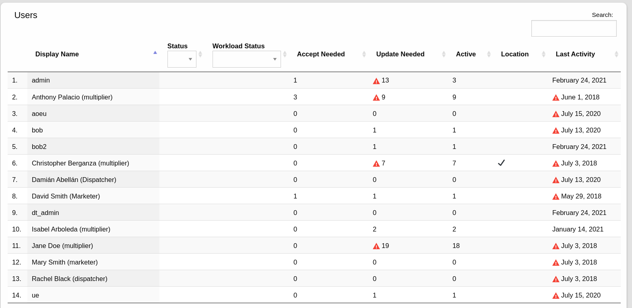Click warning icon in Rachel Black's Last Activity cell

click(556, 279)
